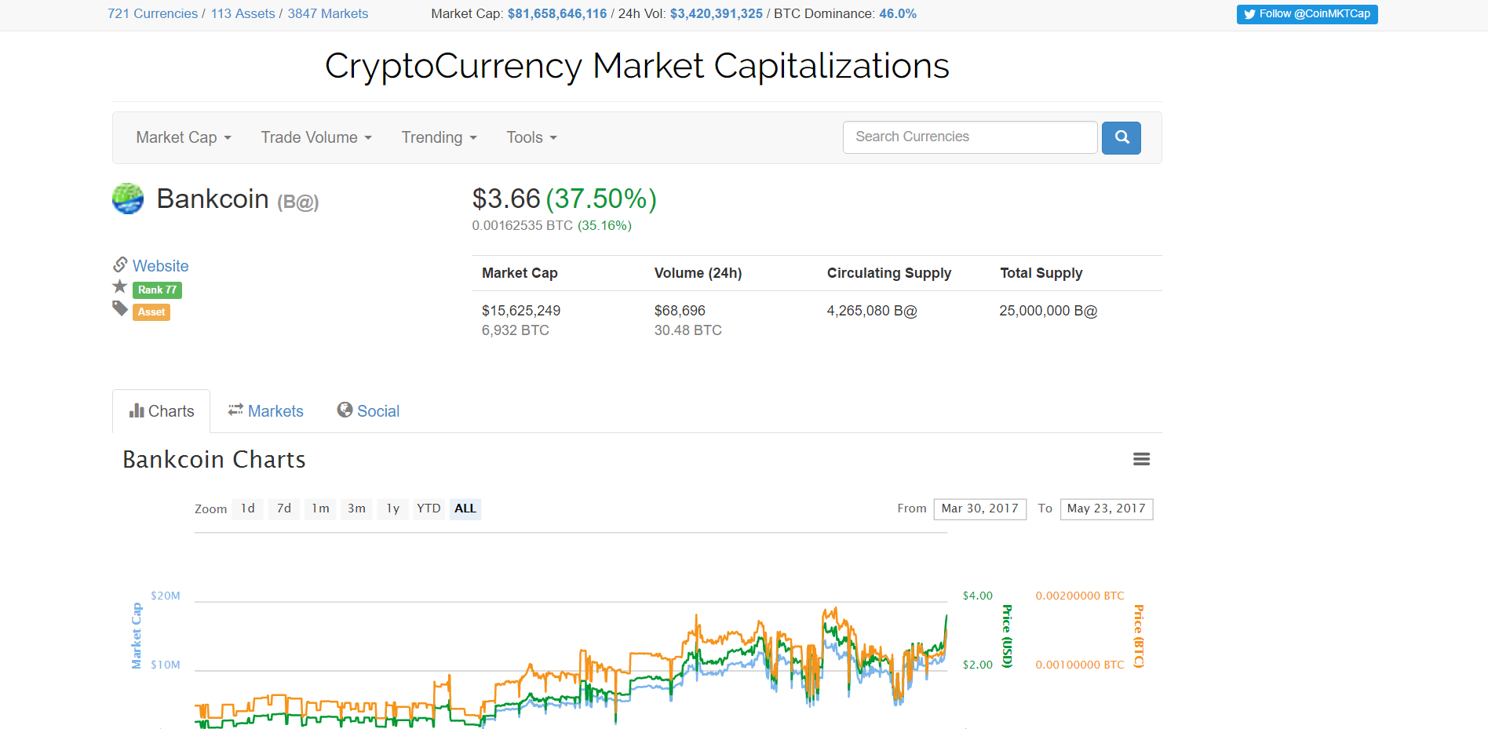Open the 3847 Markets link
Image resolution: width=1488 pixels, height=729 pixels.
coord(327,14)
